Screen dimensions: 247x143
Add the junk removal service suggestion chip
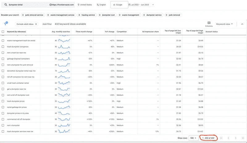click(x=32, y=15)
